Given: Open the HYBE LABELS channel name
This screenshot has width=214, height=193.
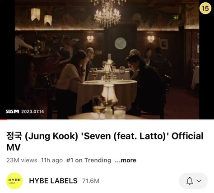Looking at the screenshot, I should [53, 181].
